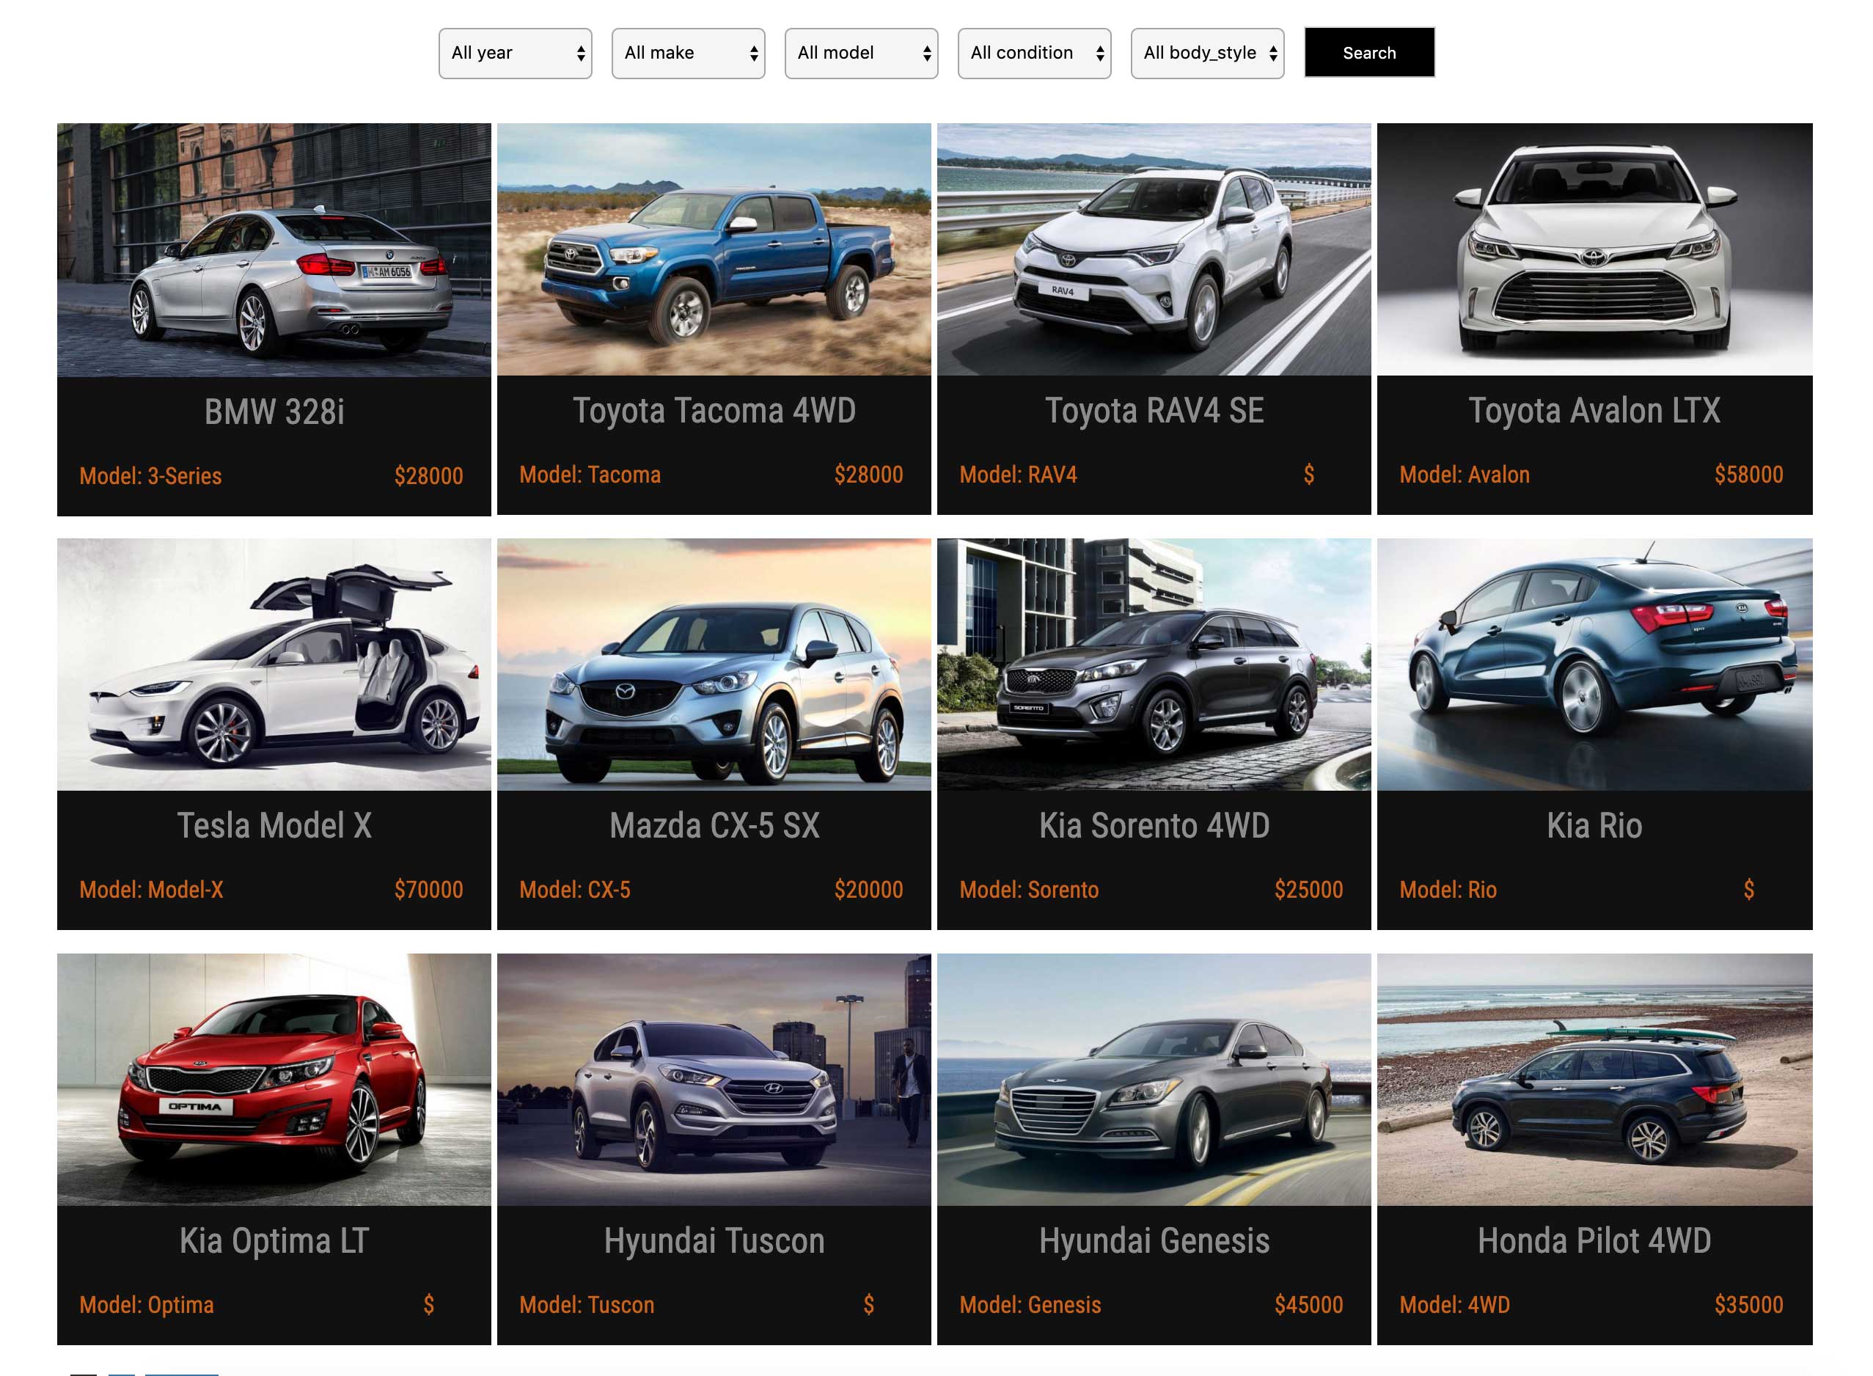Open the Tesla Model X photo
The height and width of the screenshot is (1376, 1873).
pyautogui.click(x=274, y=664)
